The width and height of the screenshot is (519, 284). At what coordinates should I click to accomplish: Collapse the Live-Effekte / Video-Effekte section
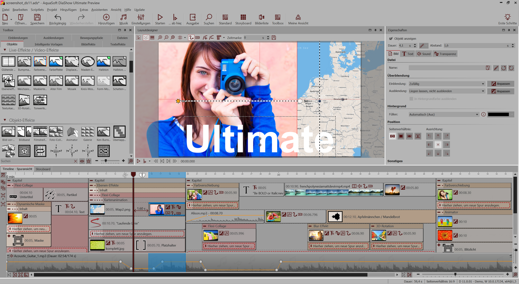click(5, 50)
